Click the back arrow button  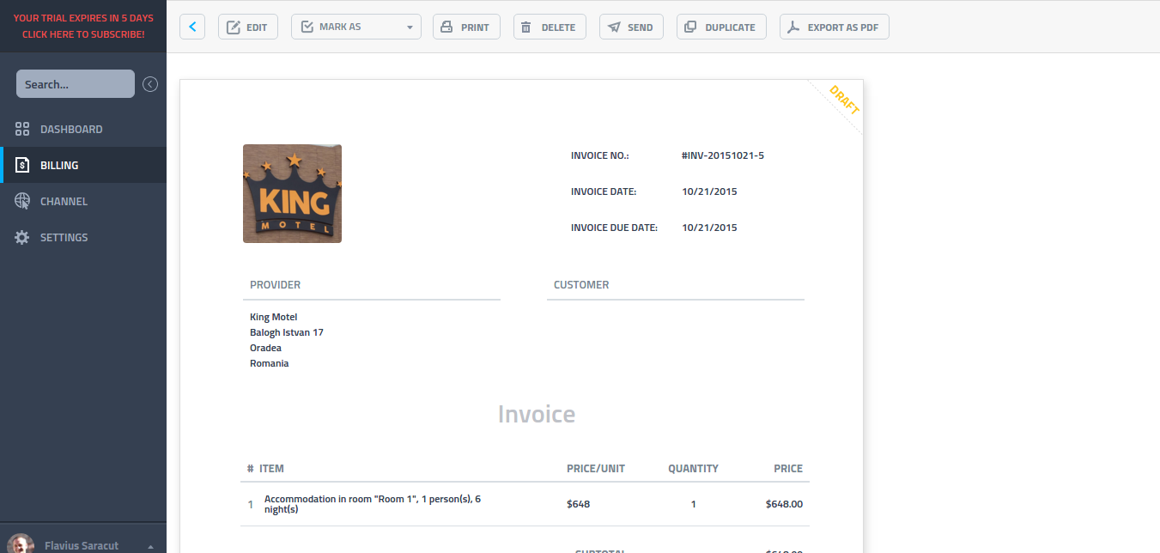192,27
